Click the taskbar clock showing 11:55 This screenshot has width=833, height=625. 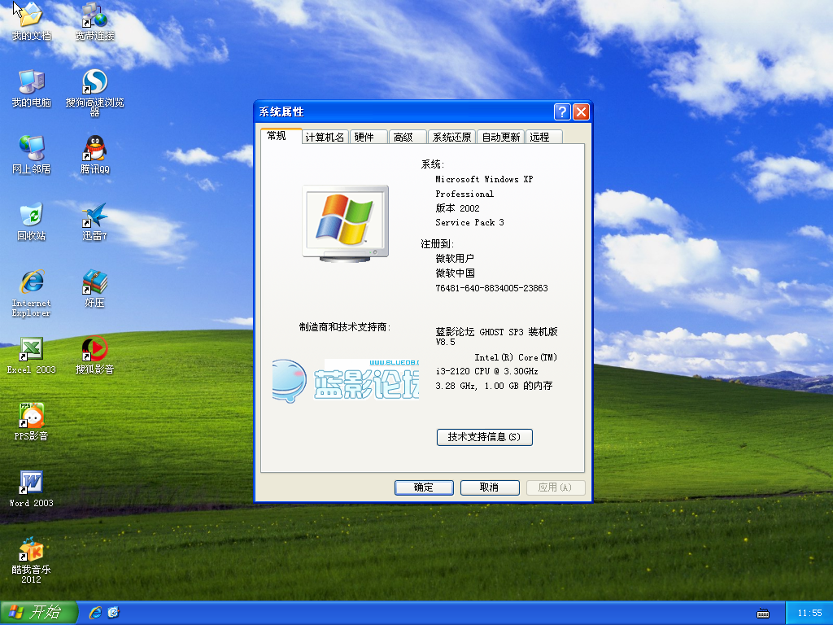(809, 614)
